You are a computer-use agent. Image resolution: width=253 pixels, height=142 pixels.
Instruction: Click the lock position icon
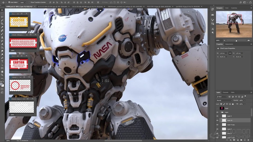click(x=227, y=104)
